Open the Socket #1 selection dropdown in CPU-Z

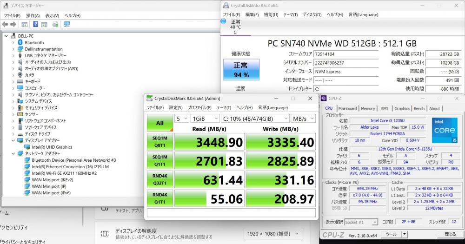(361, 222)
